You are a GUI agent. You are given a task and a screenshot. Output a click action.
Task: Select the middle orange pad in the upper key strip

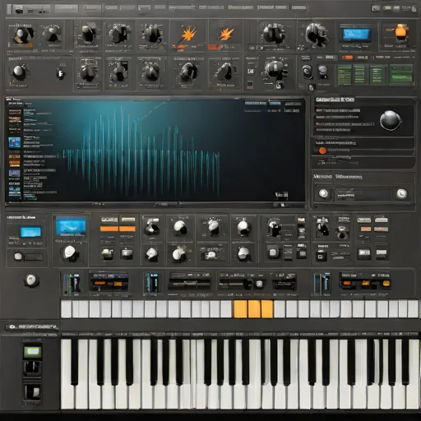coord(254,309)
